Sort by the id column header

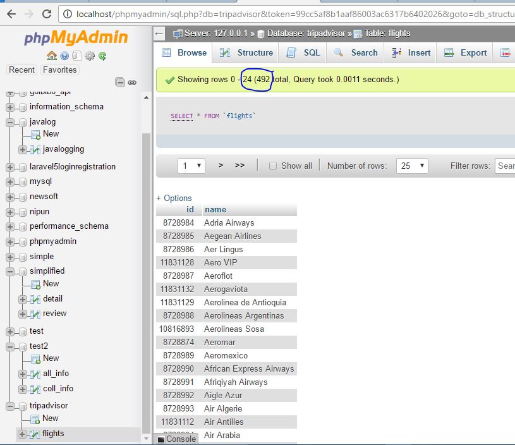tap(190, 210)
